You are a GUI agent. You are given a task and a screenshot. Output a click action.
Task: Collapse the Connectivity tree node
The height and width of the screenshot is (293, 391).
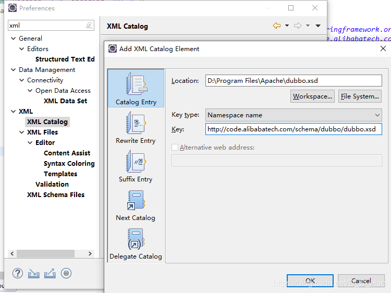[x=22, y=80]
